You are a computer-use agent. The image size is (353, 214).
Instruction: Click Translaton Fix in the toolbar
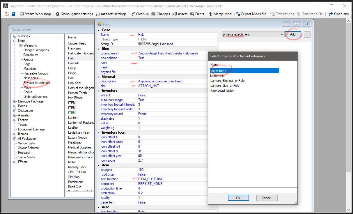[310, 14]
